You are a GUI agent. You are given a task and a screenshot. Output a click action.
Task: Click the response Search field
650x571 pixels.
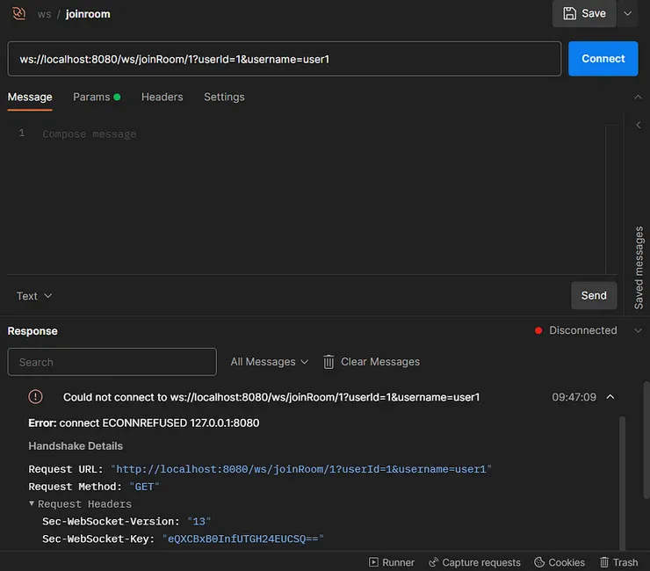click(x=112, y=362)
